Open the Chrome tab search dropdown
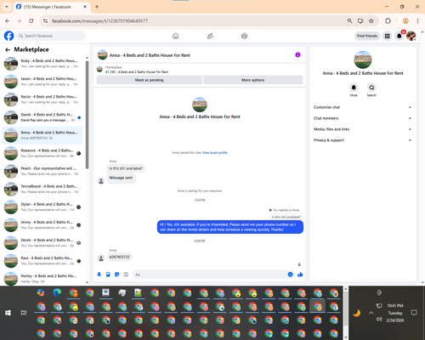Image resolution: width=425 pixels, height=340 pixels. (x=6, y=7)
